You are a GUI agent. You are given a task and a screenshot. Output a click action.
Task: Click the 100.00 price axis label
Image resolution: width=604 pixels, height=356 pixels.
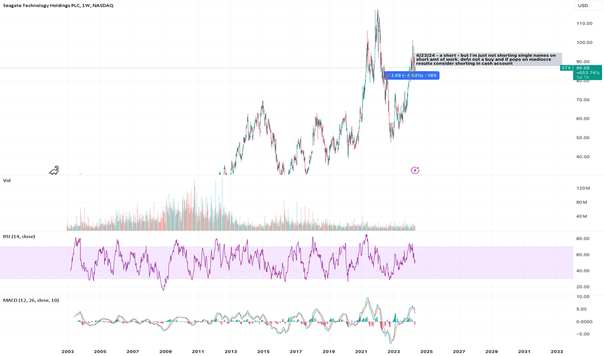pyautogui.click(x=585, y=42)
